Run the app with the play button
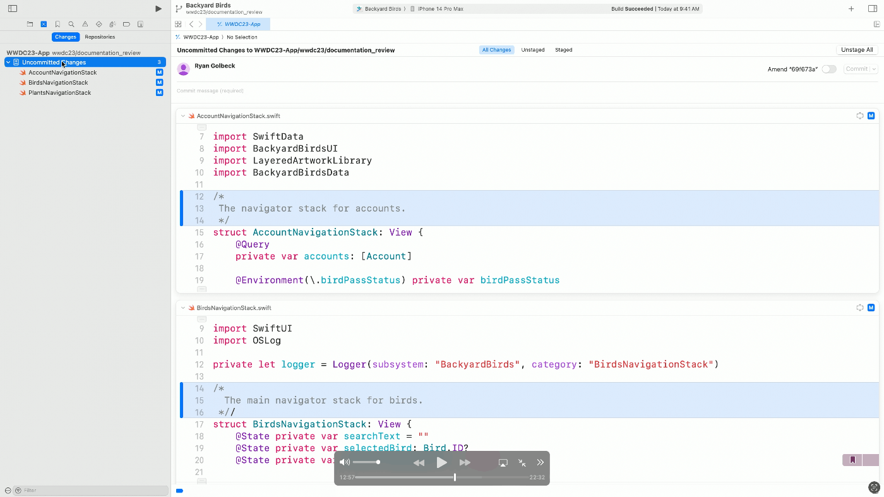 click(x=158, y=9)
